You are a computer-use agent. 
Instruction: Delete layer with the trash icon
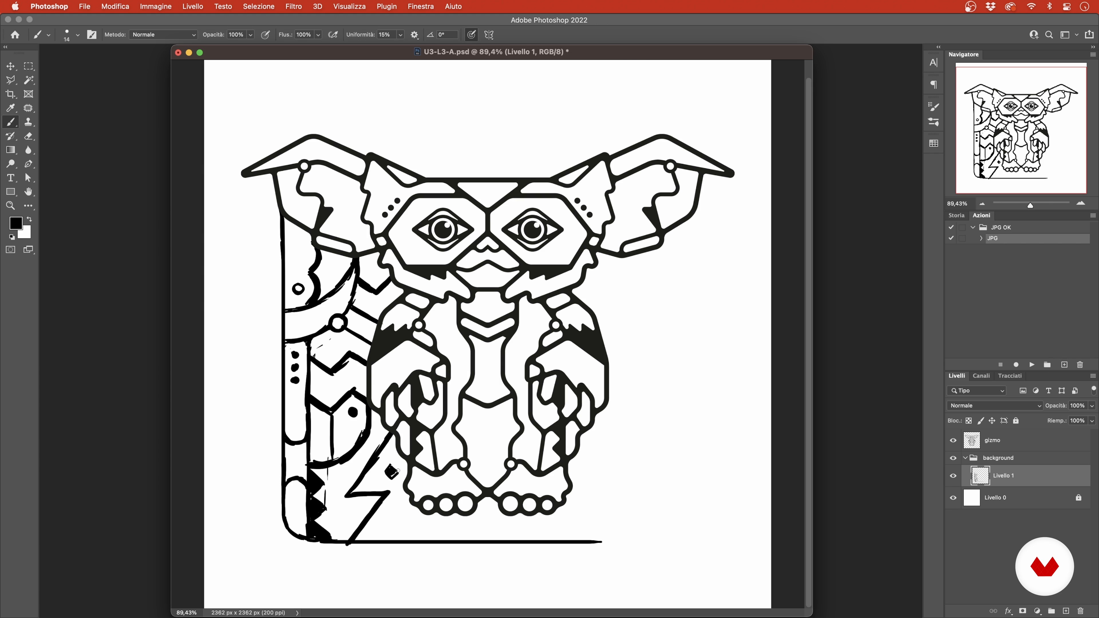(1081, 611)
